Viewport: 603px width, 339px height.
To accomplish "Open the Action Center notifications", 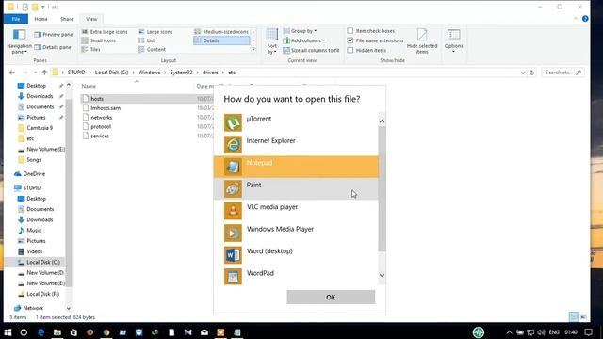I will click(588, 332).
